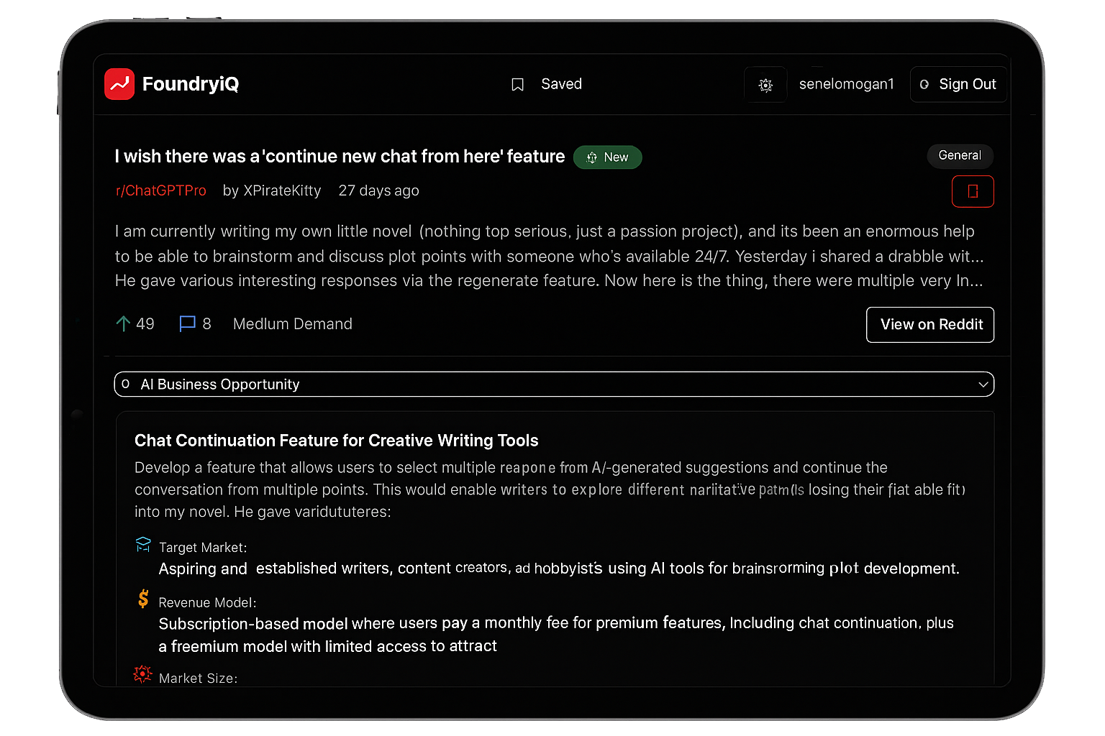This screenshot has width=1105, height=736.
Task: Click the Market Size red icon
Action: coord(142,674)
